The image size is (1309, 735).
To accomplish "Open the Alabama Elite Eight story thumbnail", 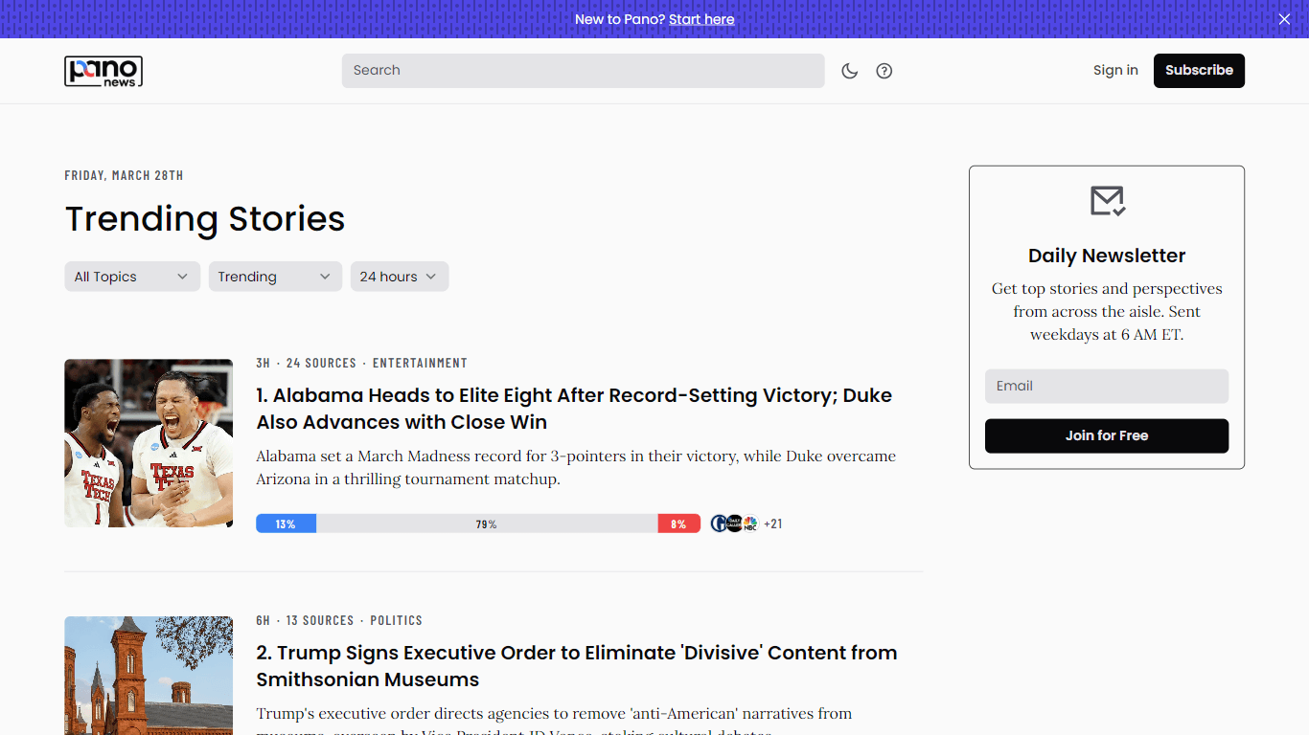I will coord(149,443).
